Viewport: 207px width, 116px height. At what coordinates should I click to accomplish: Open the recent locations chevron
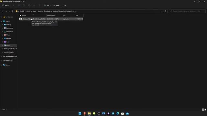(9, 11)
